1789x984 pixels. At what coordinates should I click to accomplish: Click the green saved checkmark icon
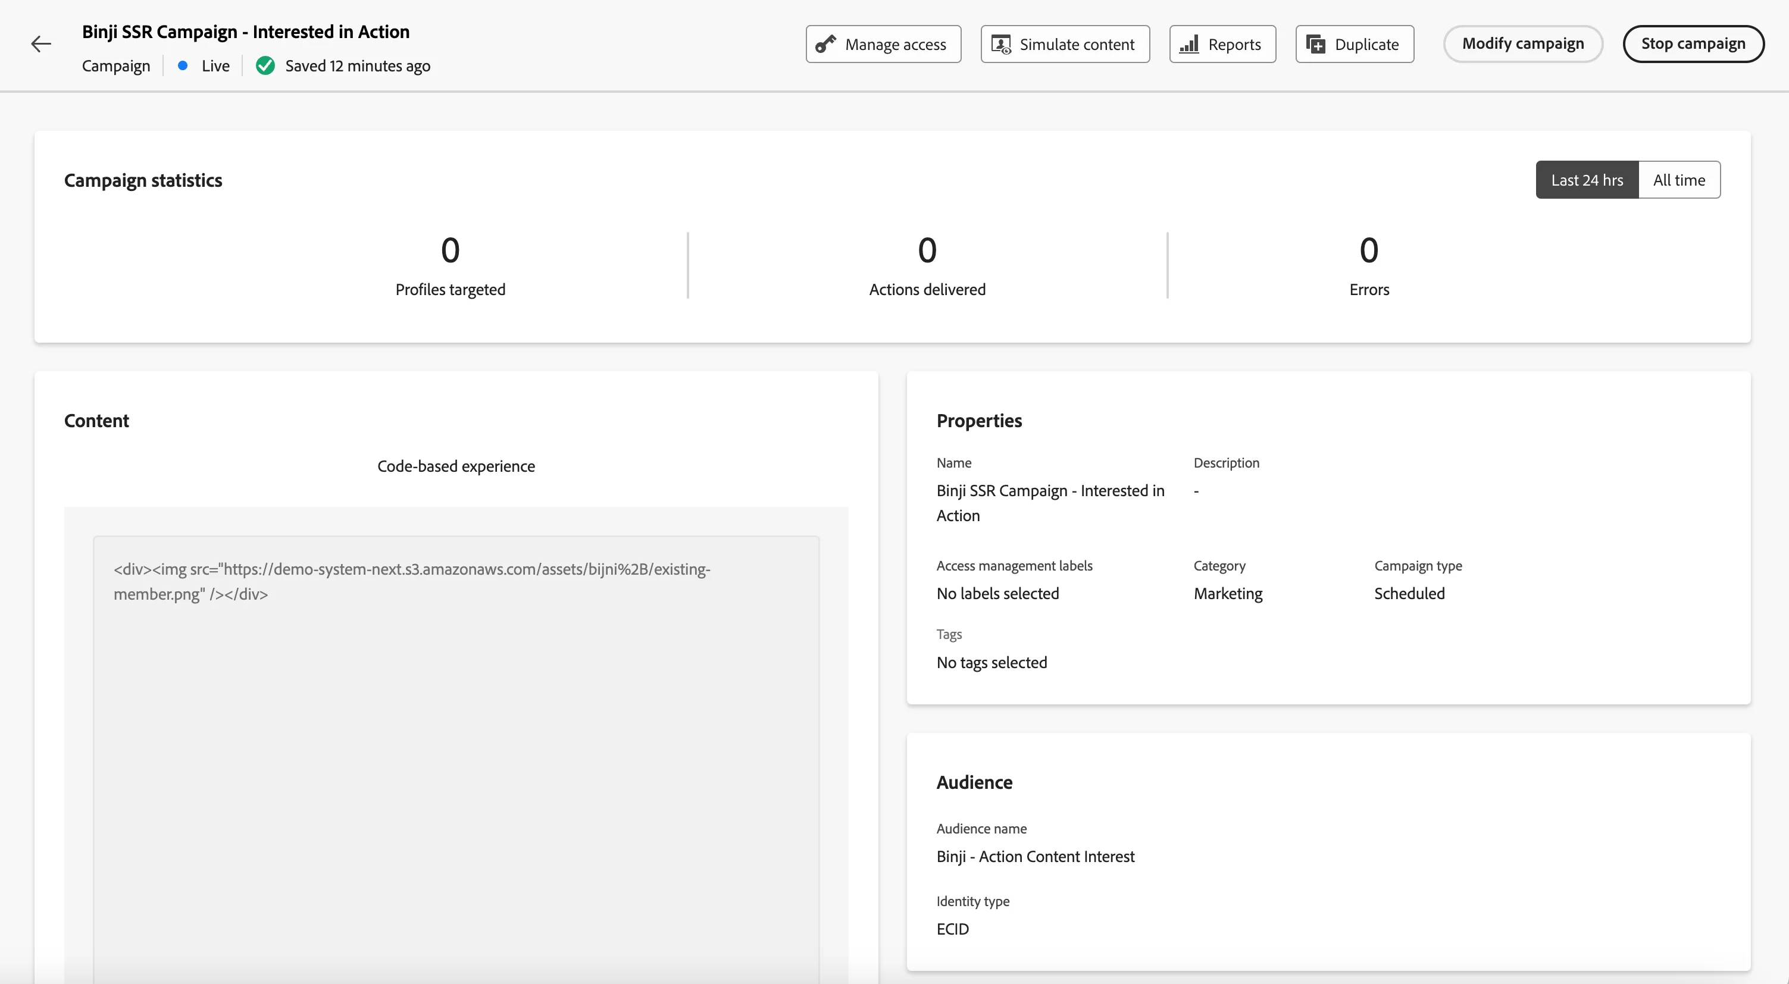(x=265, y=66)
